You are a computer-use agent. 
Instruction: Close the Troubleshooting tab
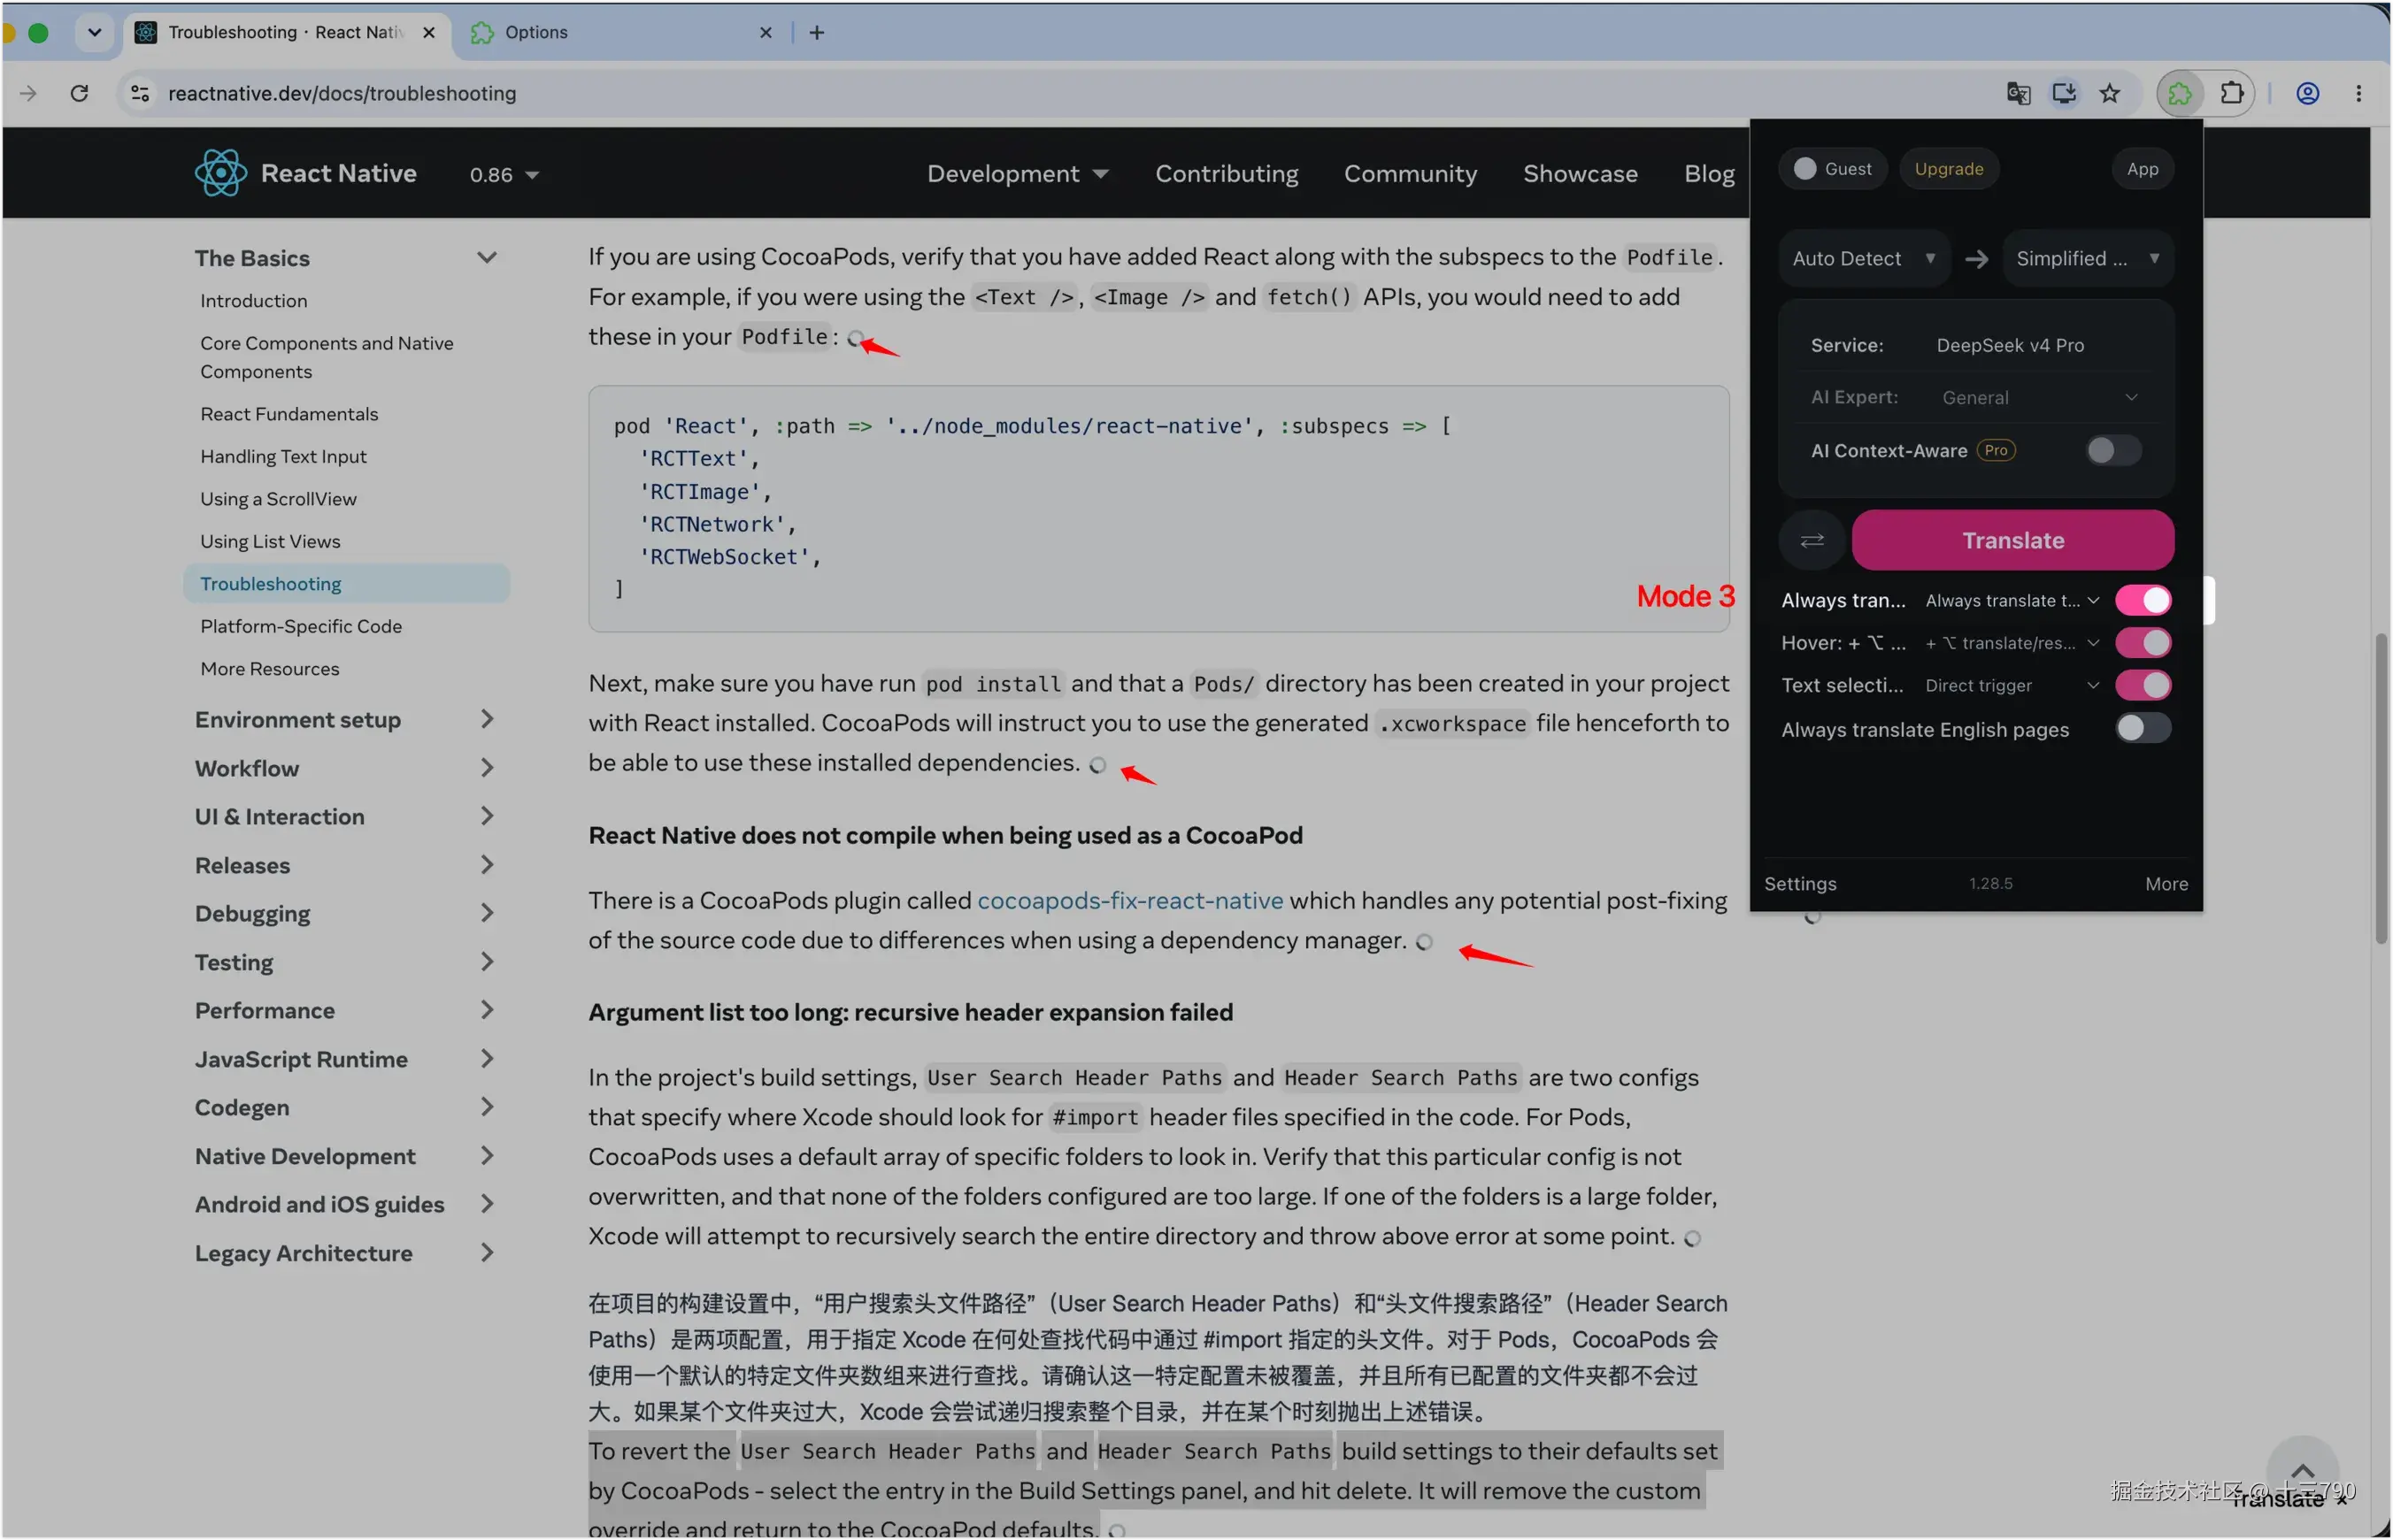pyautogui.click(x=429, y=33)
